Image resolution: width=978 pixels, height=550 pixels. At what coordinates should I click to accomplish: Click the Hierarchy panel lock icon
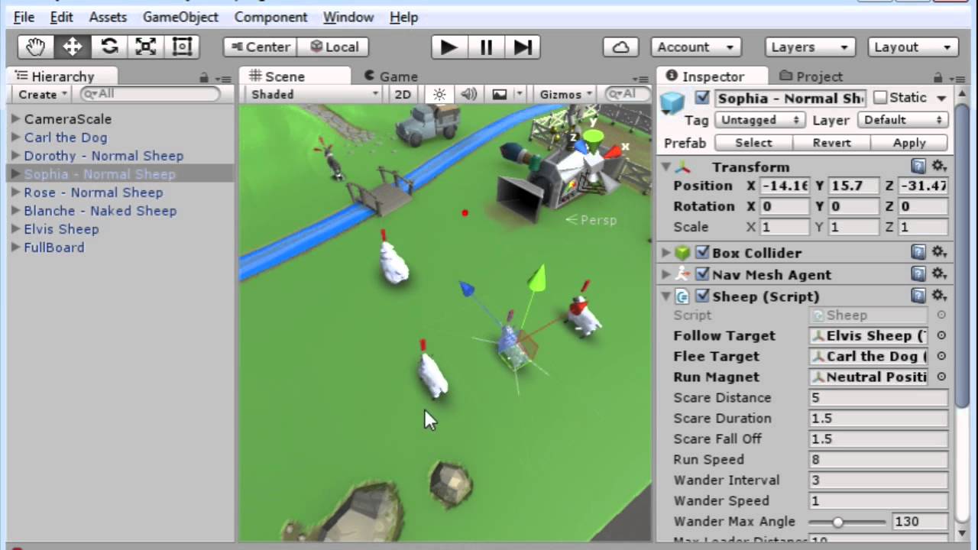coord(204,77)
